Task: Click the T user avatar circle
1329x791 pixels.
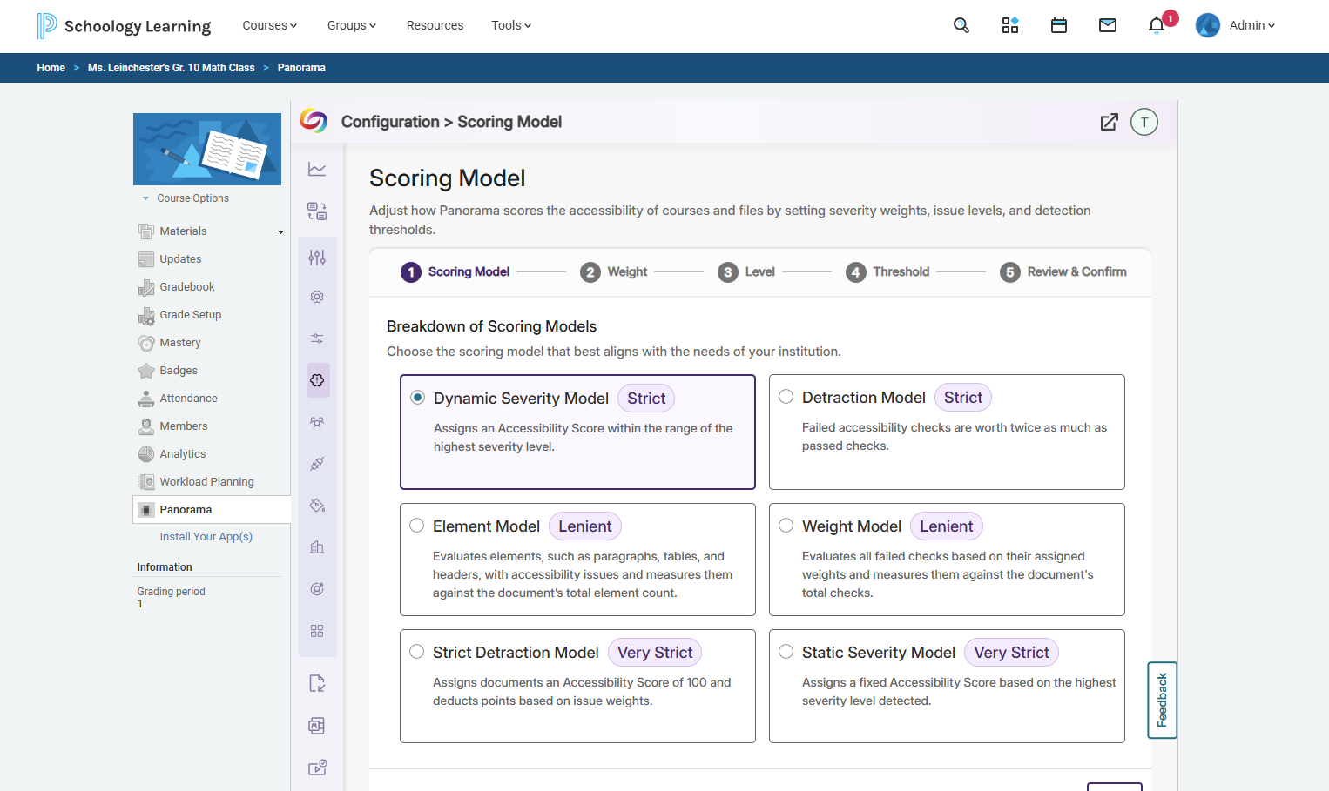Action: (x=1144, y=122)
